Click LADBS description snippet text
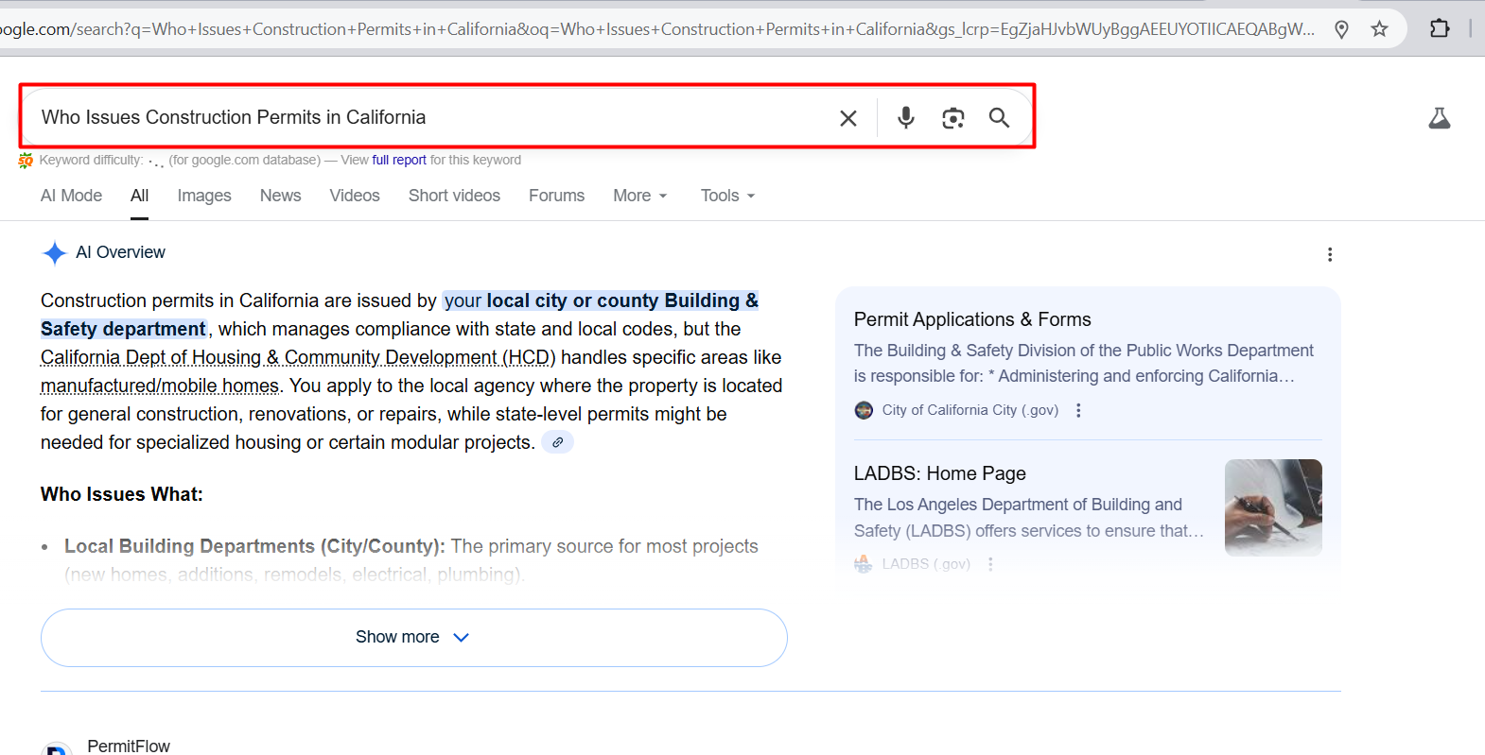Screen dimensions: 1485x755 point(1029,518)
